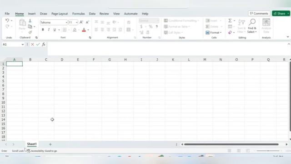Click the Redo arrow icon
The image size is (291, 164).
click(7, 26)
